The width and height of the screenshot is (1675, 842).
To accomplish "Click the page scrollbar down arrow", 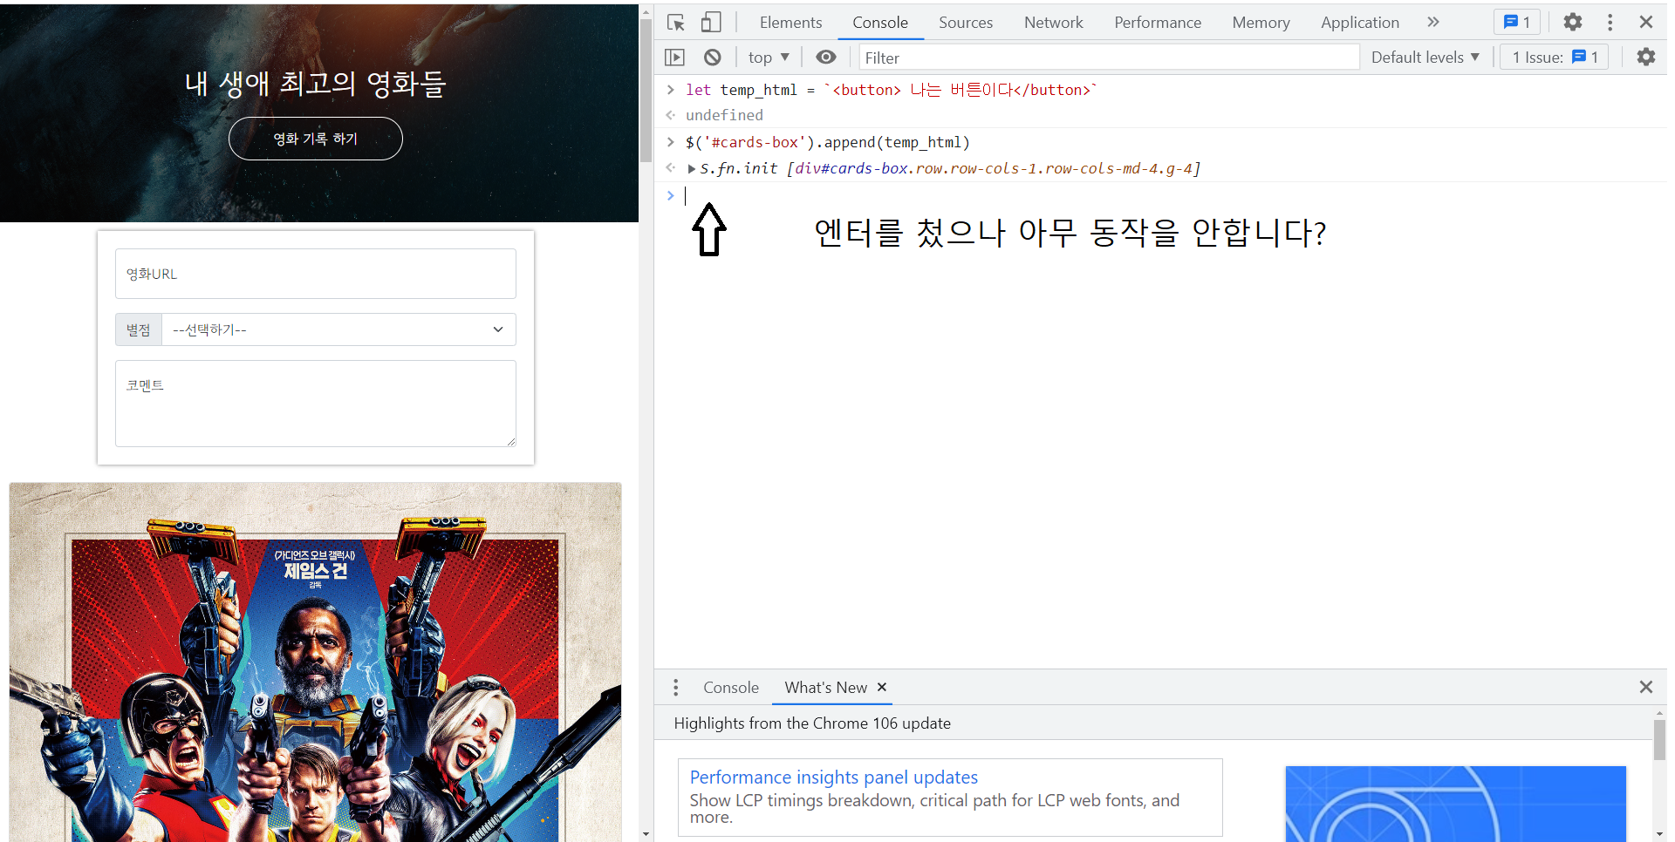I will pos(646,835).
